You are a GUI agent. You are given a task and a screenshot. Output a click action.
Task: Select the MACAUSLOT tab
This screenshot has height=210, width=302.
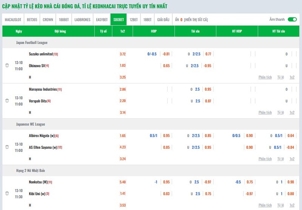point(12,19)
